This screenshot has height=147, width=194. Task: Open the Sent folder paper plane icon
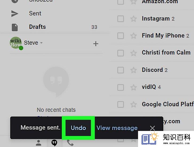pyautogui.click(x=15, y=14)
